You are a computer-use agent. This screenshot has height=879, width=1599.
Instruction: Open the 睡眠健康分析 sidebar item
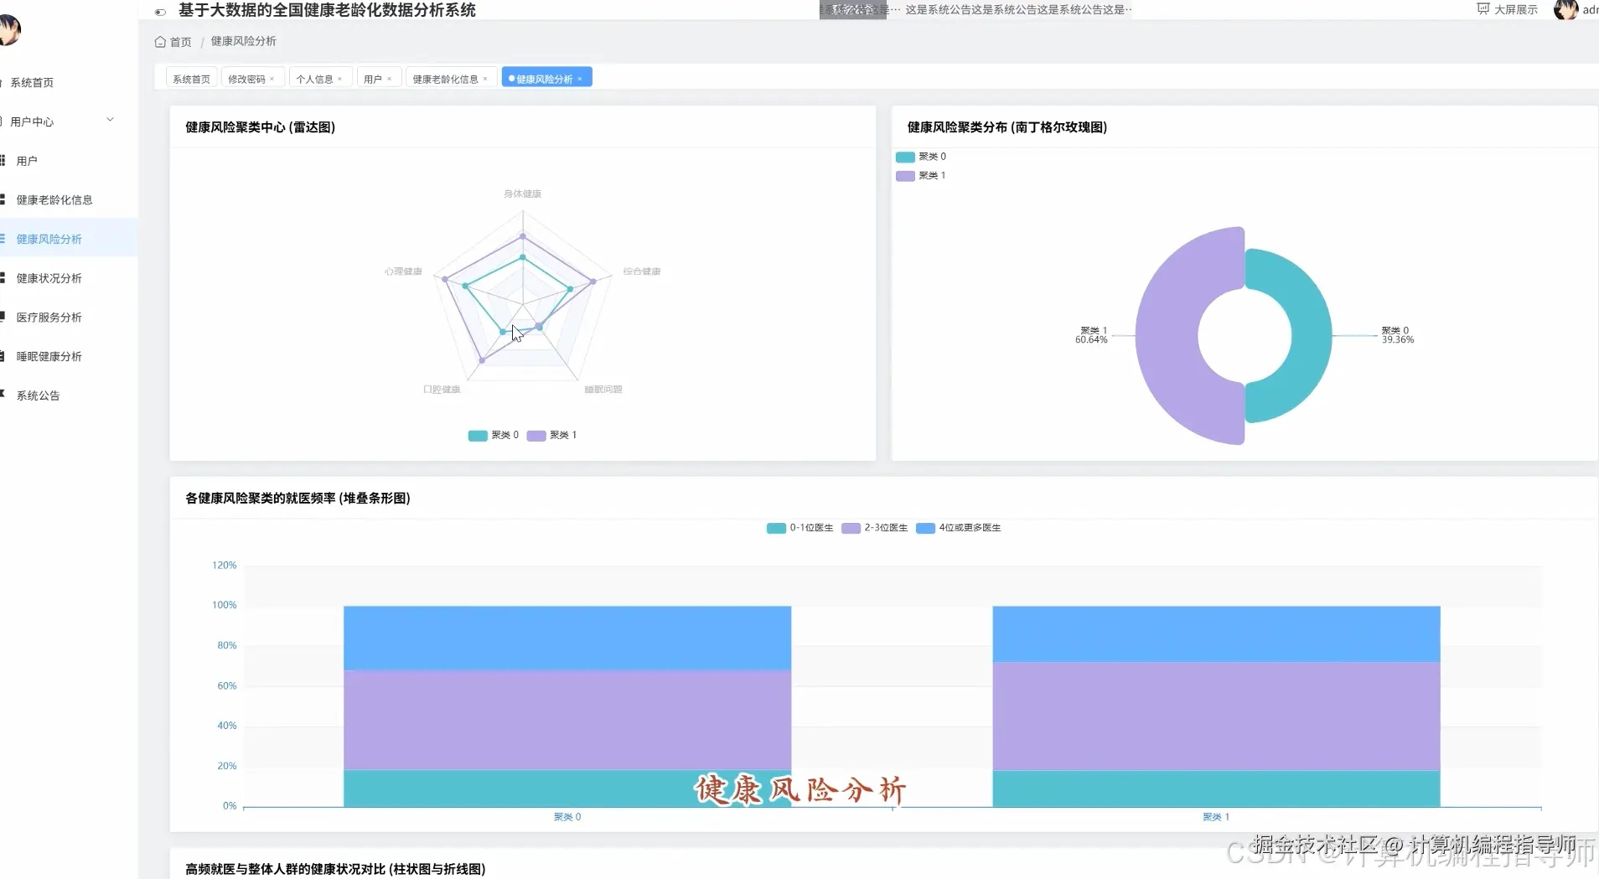(49, 356)
